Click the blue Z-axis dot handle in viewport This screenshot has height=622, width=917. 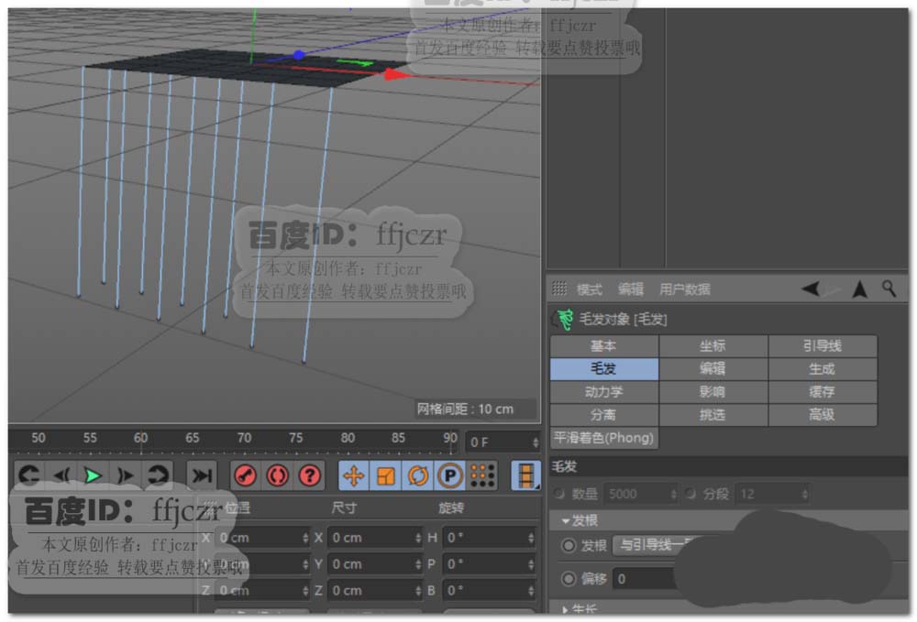[299, 55]
